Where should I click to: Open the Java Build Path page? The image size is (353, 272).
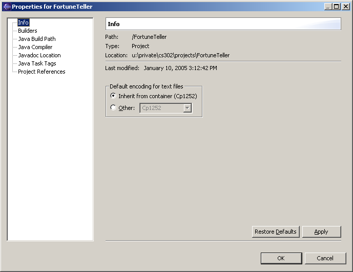[x=37, y=39]
